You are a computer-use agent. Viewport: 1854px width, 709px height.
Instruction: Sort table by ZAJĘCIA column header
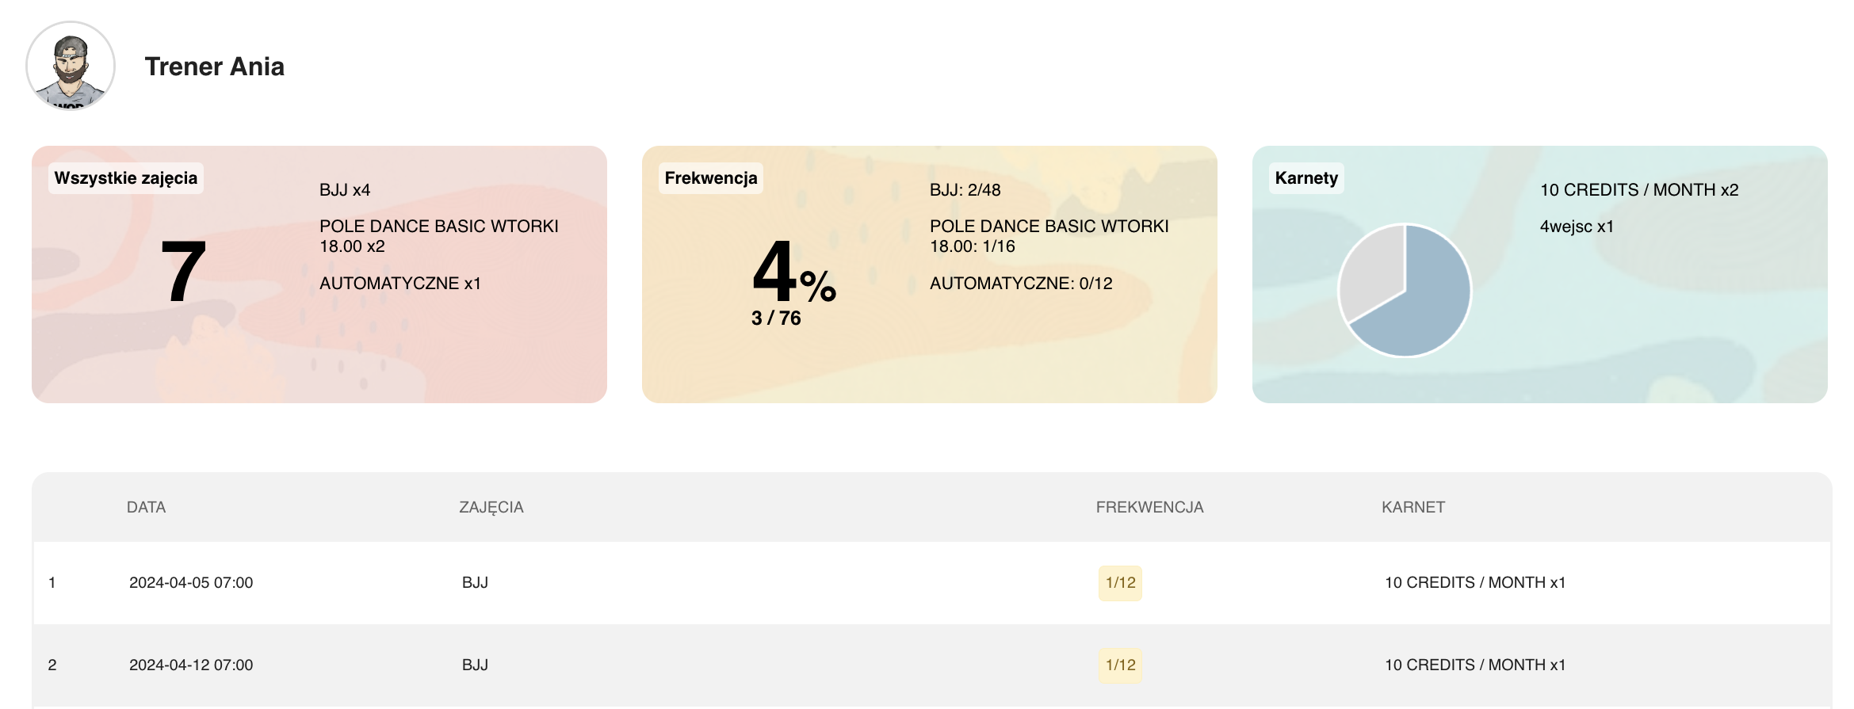tap(491, 507)
